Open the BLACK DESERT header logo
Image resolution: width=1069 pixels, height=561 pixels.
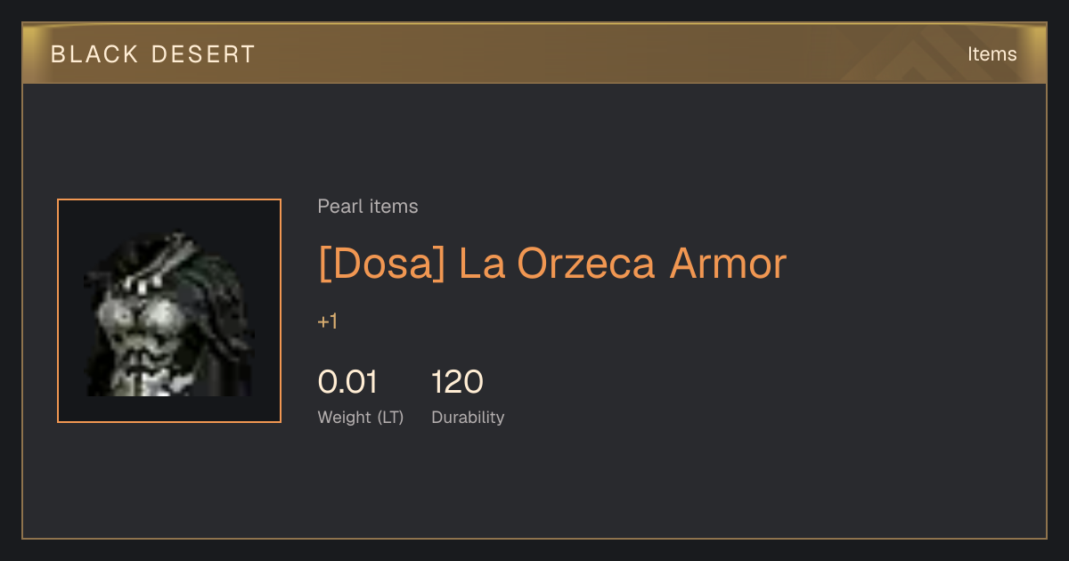pos(153,54)
